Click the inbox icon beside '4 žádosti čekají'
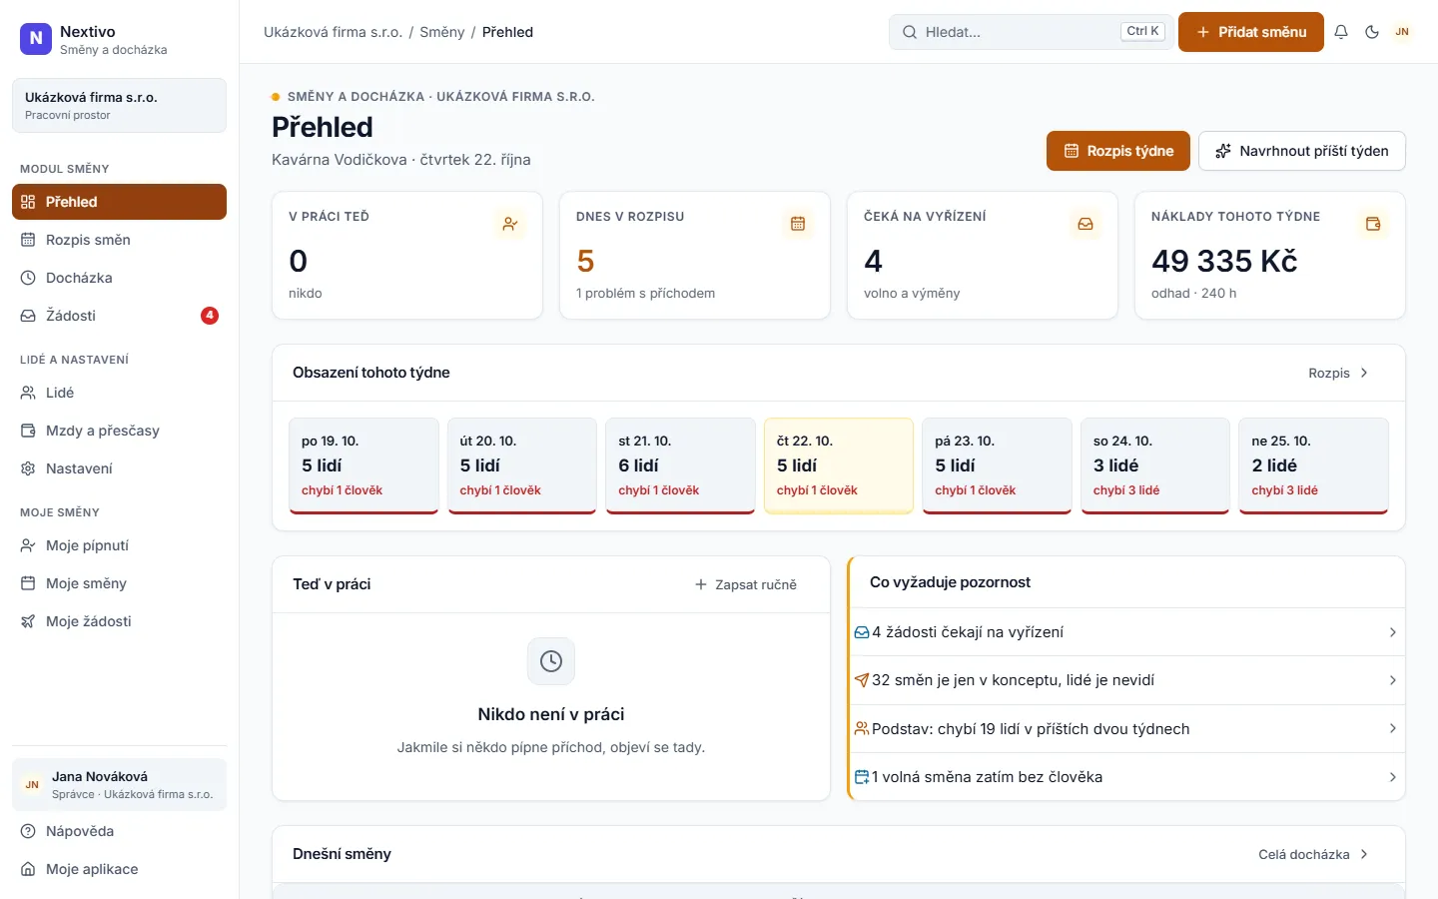 pos(862,632)
